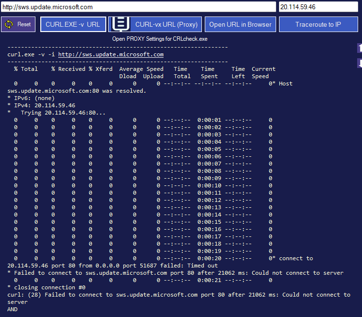Click the "* Failed to connect to" line
Viewport: 362px width, 317px height.
click(176, 273)
